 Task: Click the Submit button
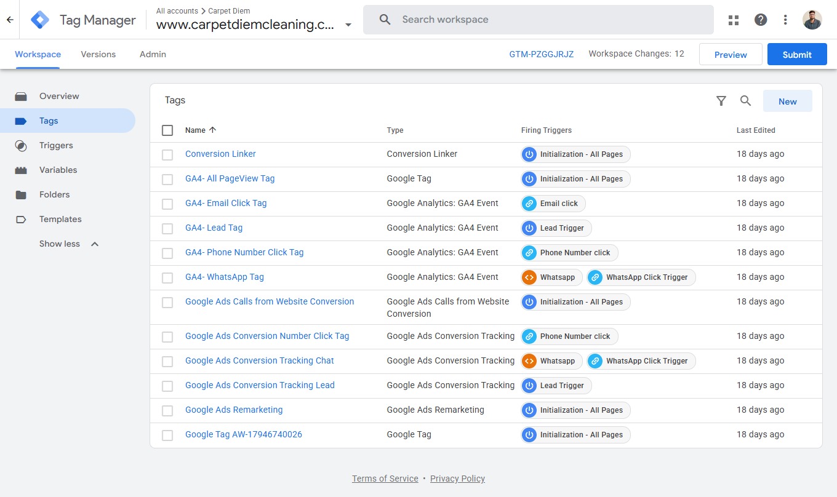point(797,54)
